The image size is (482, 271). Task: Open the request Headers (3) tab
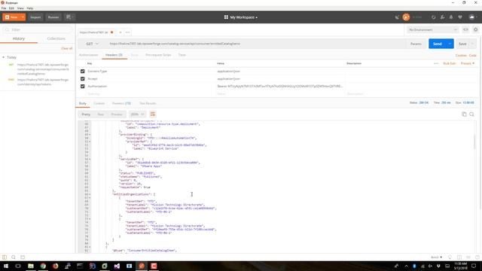click(114, 55)
